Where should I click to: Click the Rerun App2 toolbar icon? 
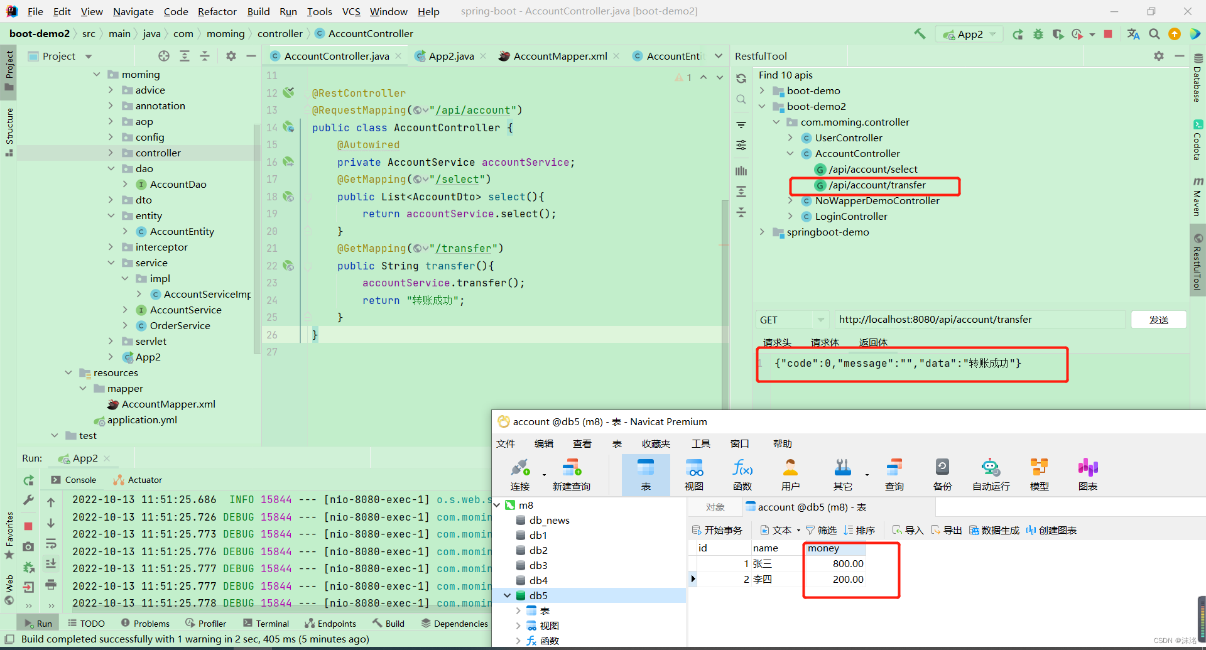point(1018,34)
